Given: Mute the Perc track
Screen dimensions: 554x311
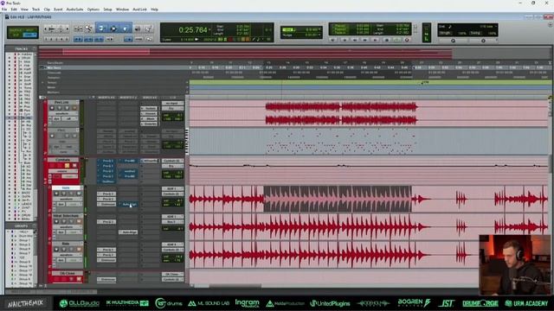Looking at the screenshot, I should coord(74,108).
